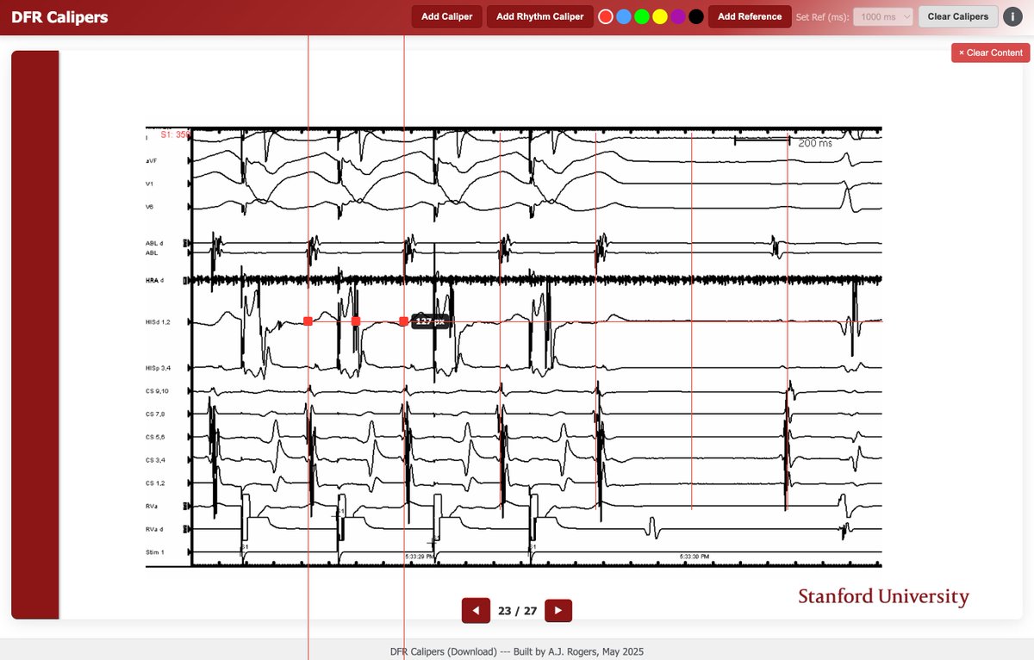Image resolution: width=1034 pixels, height=660 pixels.
Task: Go to the previous image arrow
Action: (476, 611)
